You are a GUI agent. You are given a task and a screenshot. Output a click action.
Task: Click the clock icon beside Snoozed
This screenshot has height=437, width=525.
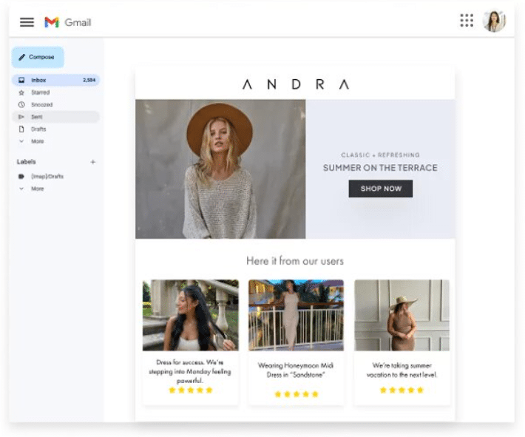pos(21,105)
